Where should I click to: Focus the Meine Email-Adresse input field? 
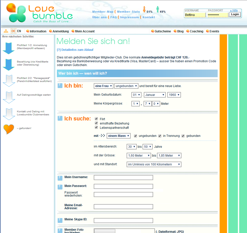point(123,207)
